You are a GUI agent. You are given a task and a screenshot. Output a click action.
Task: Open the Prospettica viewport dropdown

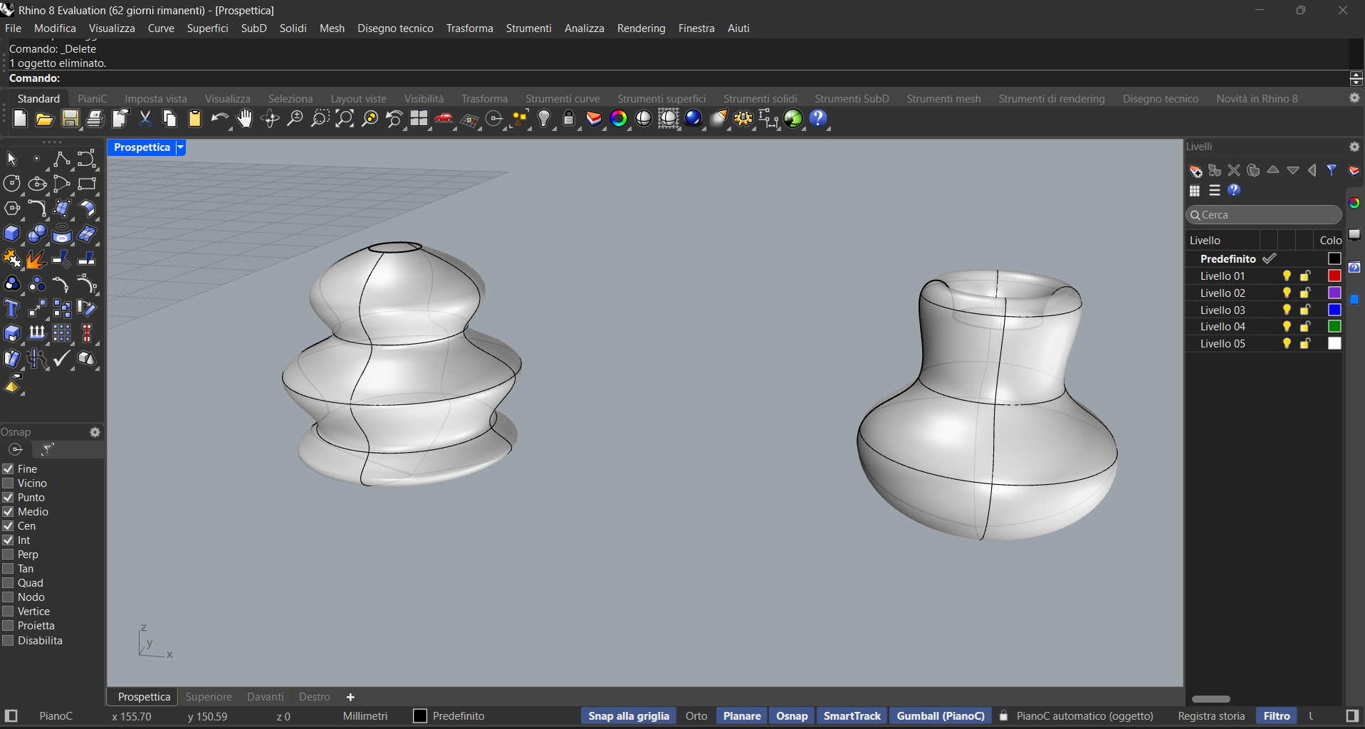pos(180,147)
